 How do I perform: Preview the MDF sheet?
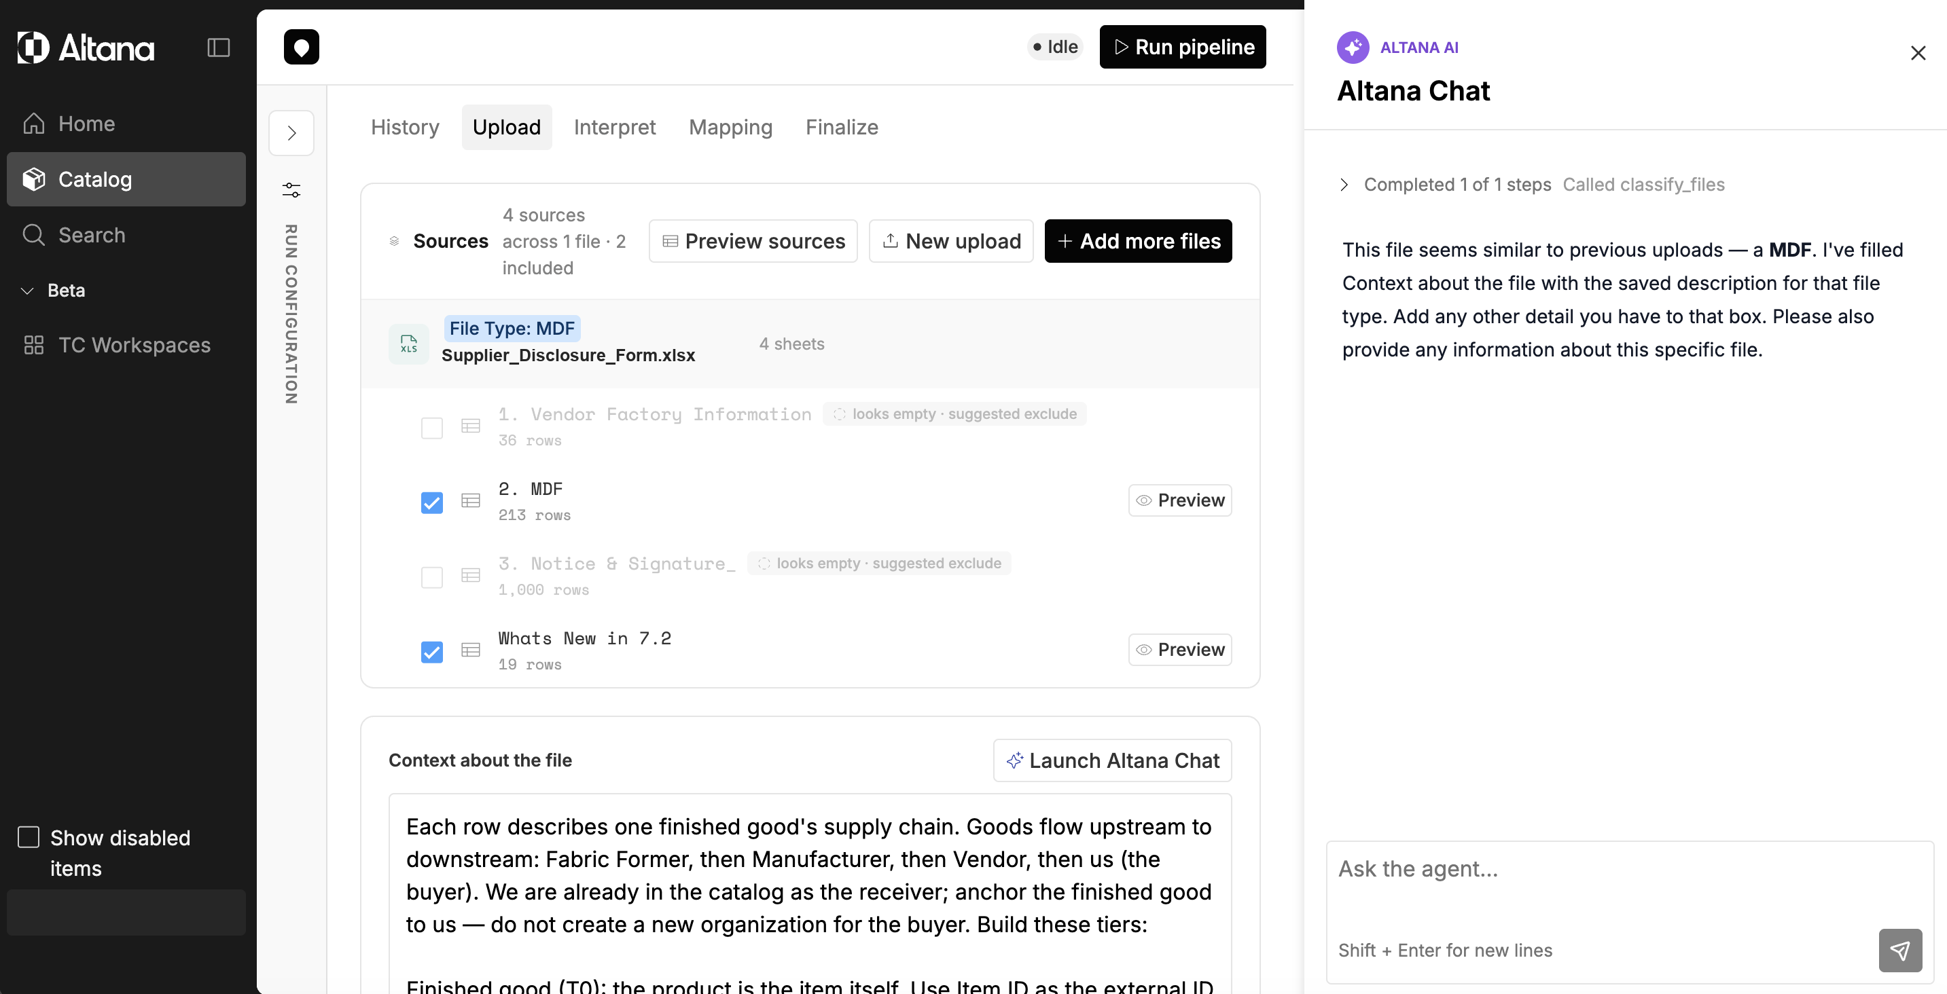[x=1180, y=500]
